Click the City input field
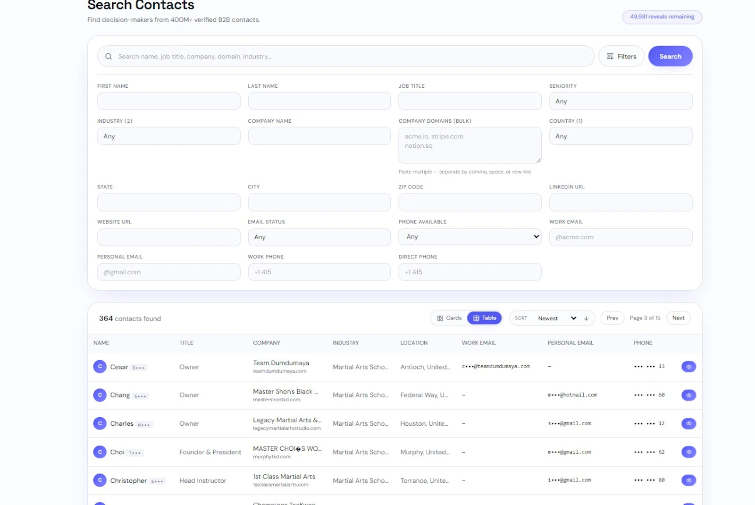This screenshot has width=755, height=505. [319, 202]
